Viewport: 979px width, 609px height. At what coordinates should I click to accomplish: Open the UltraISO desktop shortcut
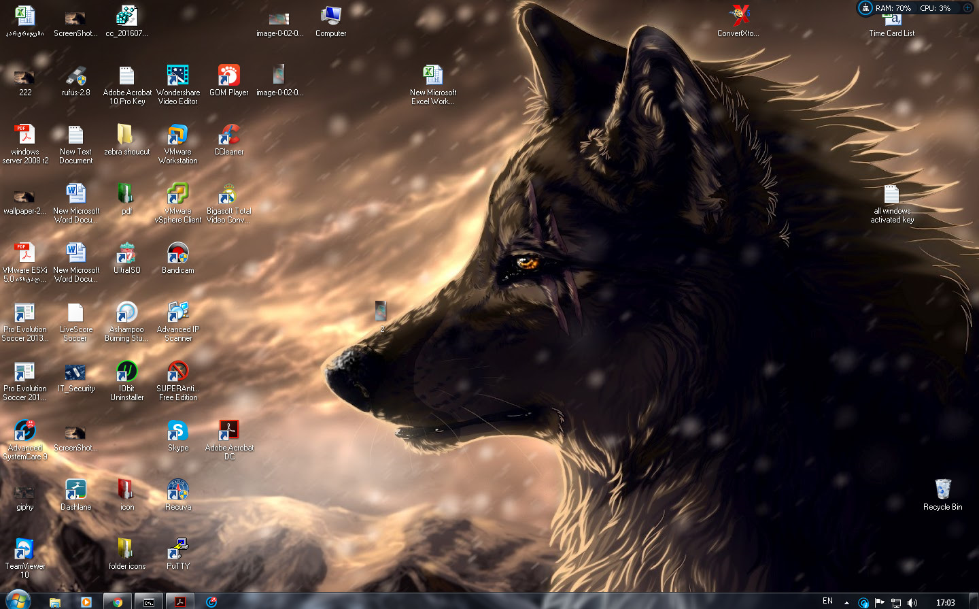(127, 254)
